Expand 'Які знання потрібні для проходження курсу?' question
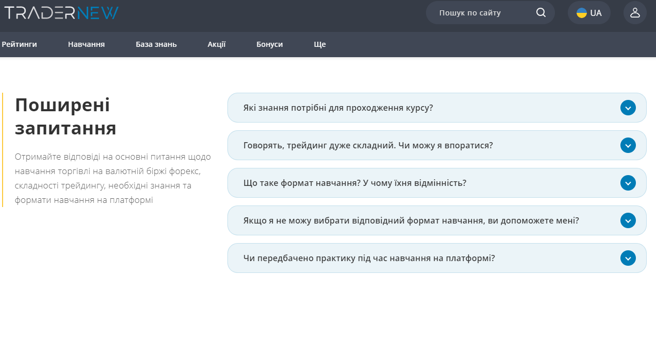This screenshot has width=656, height=343. pyautogui.click(x=338, y=108)
